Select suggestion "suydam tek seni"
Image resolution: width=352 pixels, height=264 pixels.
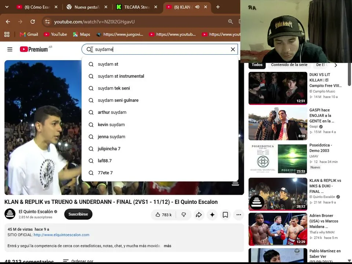pyautogui.click(x=160, y=88)
